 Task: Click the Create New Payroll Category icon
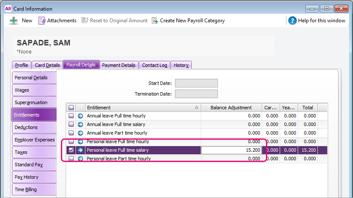[155, 21]
